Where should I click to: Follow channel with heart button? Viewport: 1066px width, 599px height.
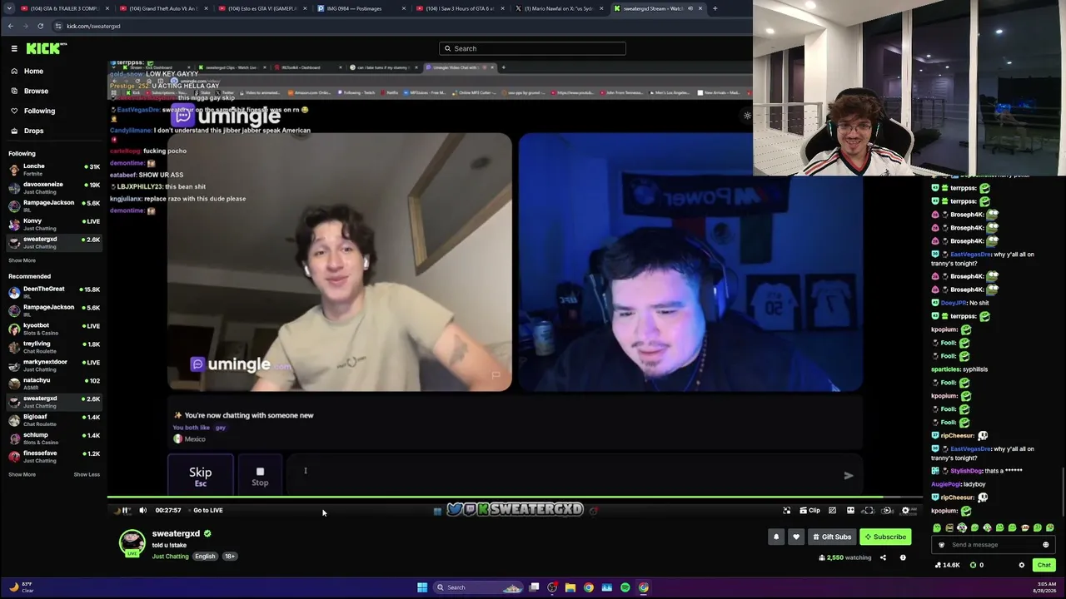(796, 537)
